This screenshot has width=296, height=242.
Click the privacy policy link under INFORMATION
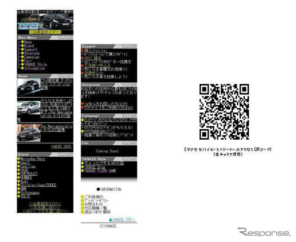click(97, 201)
